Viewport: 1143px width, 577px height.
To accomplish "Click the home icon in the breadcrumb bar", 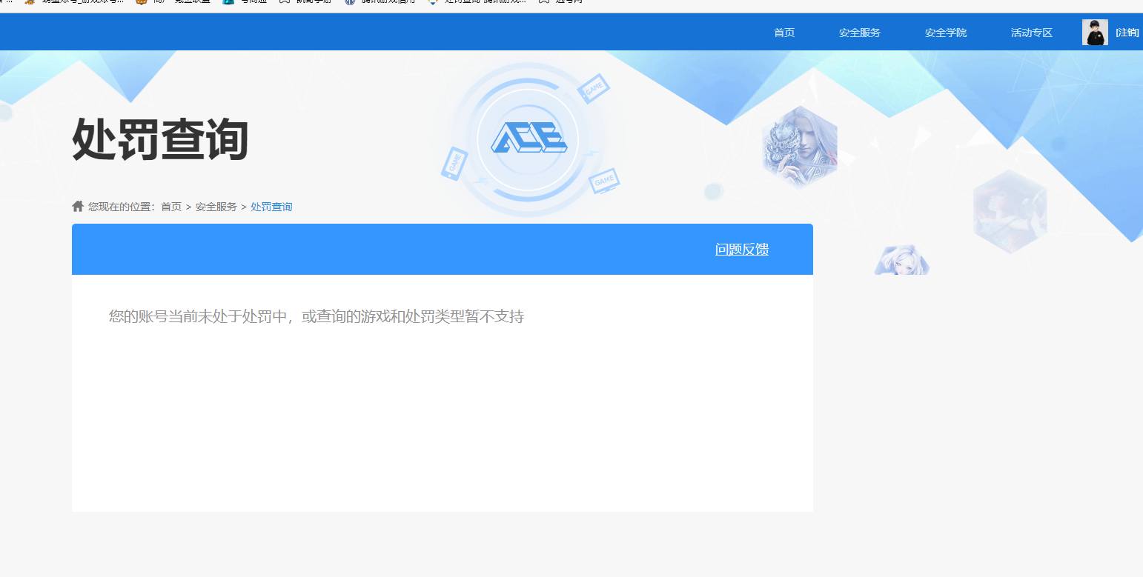I will click(x=77, y=206).
